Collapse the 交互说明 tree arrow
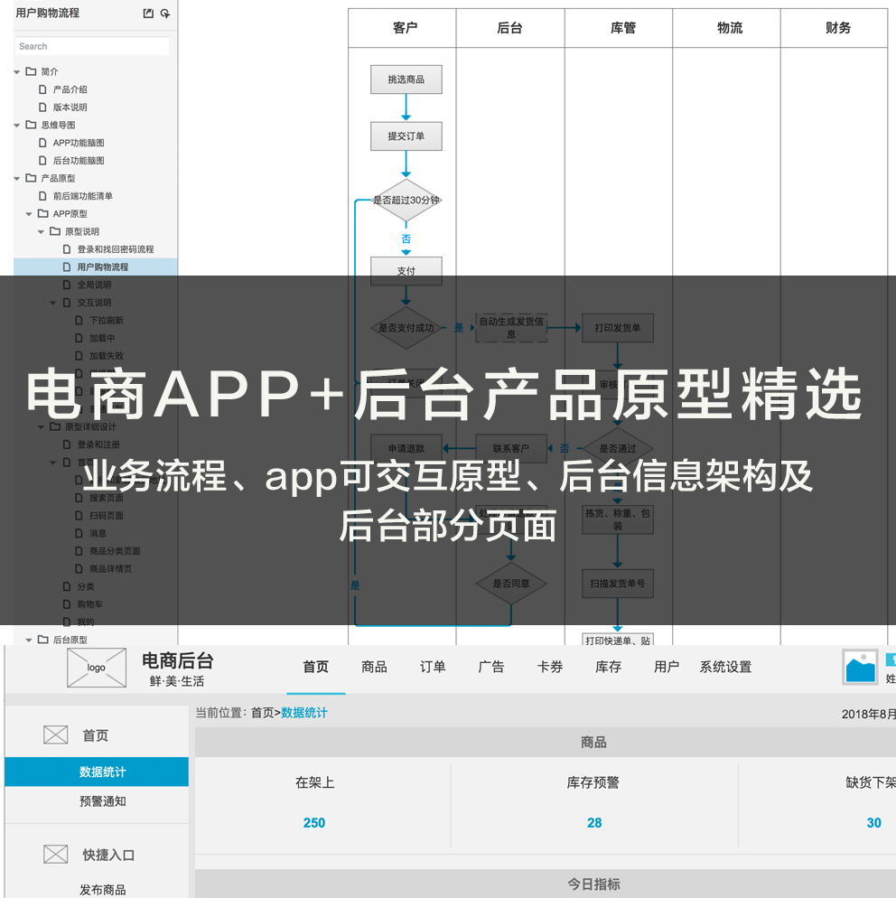Screen dimensions: 896x898 coord(53,303)
